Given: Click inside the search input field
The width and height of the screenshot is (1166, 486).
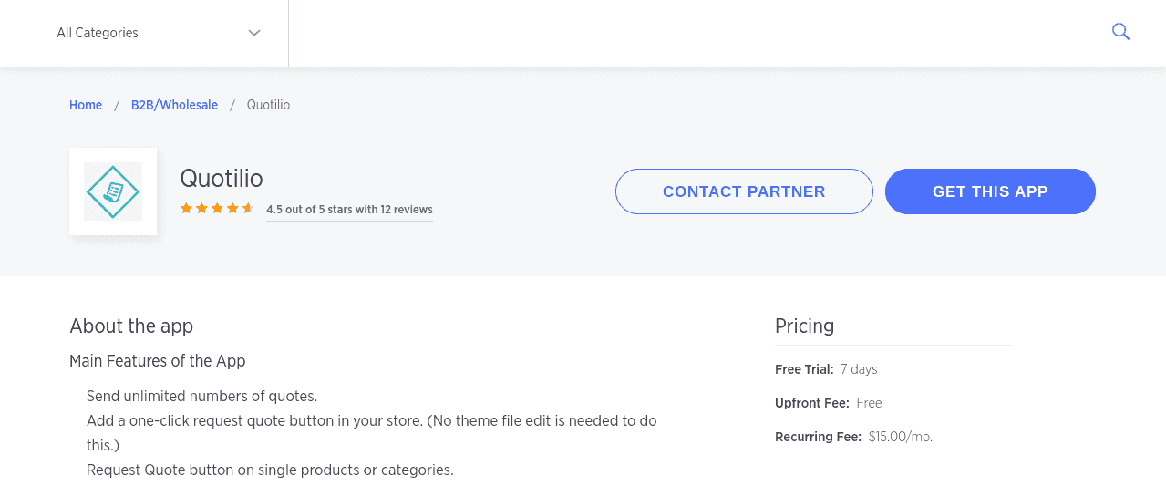Looking at the screenshot, I should click(693, 33).
